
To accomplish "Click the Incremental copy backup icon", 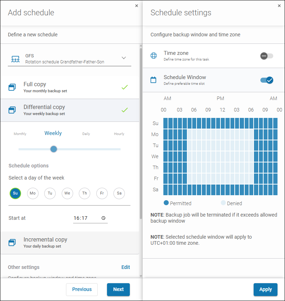I will pos(12,242).
